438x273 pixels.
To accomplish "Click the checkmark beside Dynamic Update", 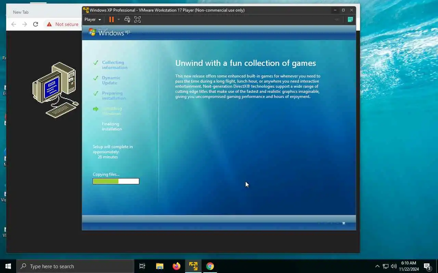I will click(96, 78).
